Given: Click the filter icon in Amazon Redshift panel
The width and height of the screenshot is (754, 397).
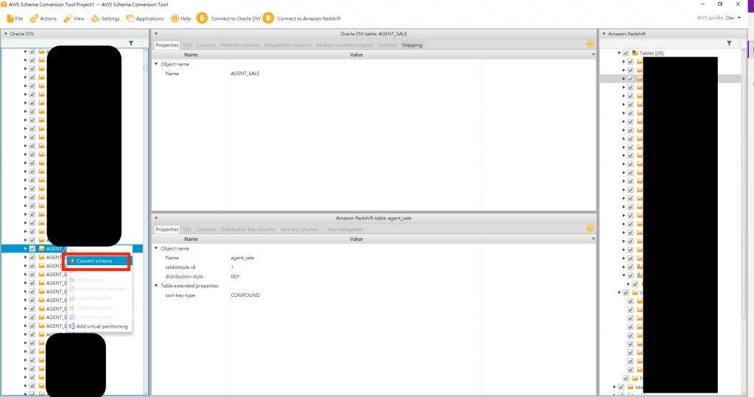Looking at the screenshot, I should (729, 43).
